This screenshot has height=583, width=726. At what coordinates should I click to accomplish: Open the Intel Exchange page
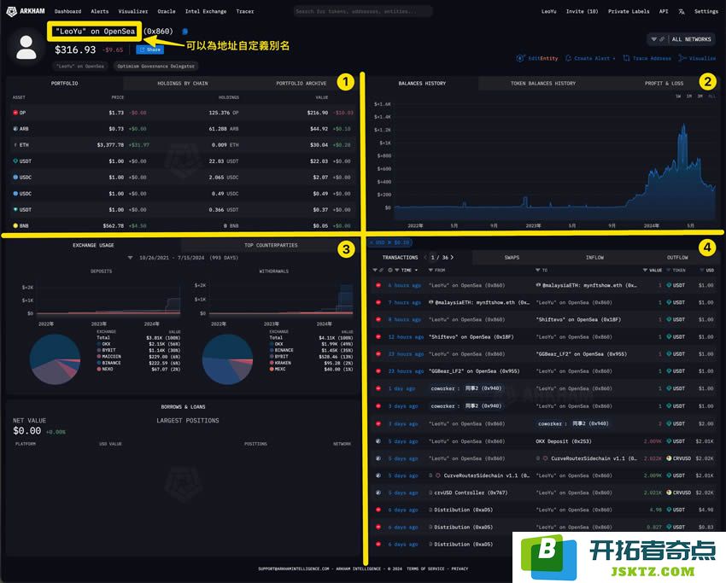click(x=206, y=12)
